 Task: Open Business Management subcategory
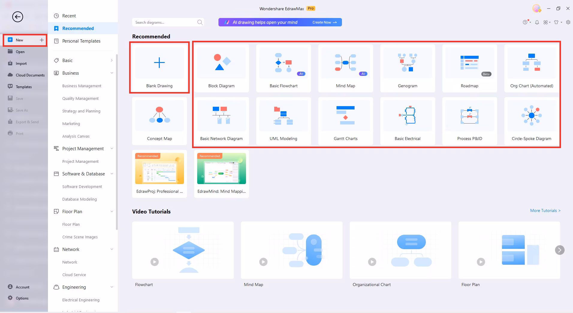82,86
